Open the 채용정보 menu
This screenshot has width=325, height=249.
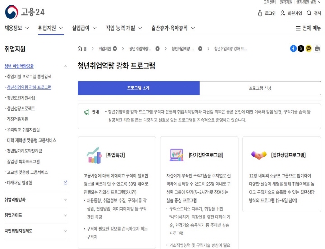pos(17,28)
